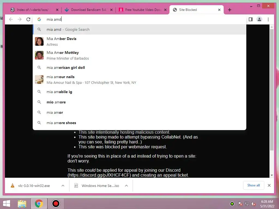Minimize the Chrome window

pos(251,6)
